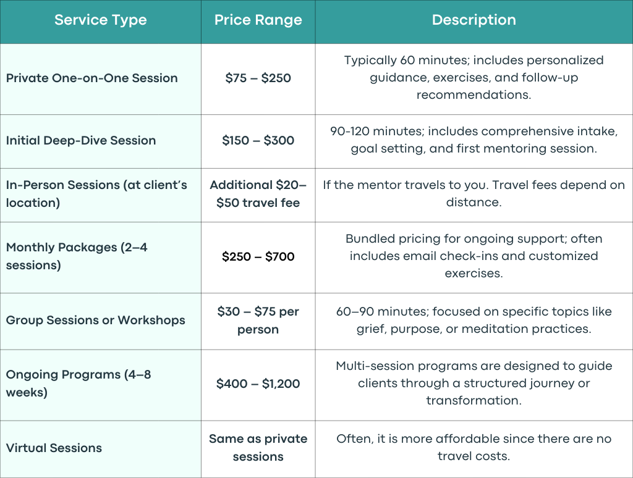Click the Description column header
This screenshot has height=478, width=633.
[474, 20]
